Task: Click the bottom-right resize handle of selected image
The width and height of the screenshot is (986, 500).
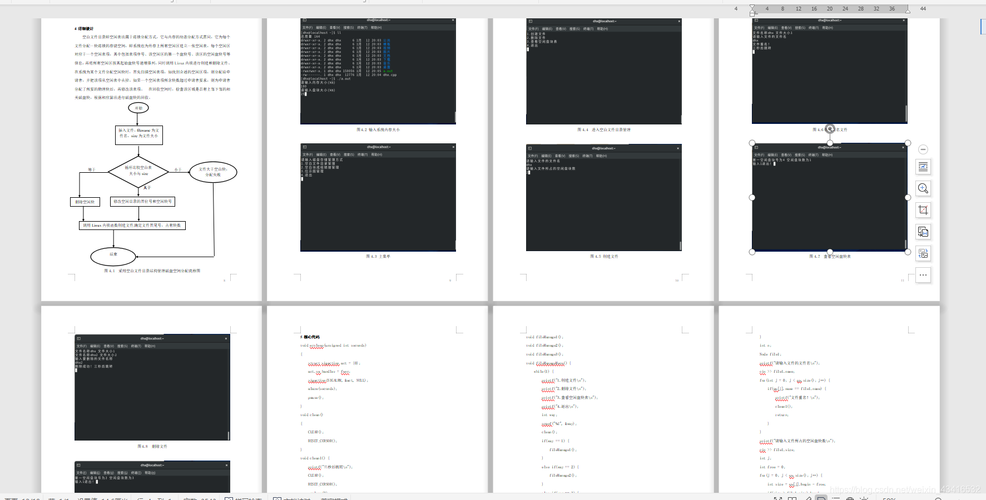Action: [x=908, y=252]
